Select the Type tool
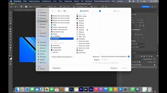The height and width of the screenshot is (93, 167). [10, 37]
